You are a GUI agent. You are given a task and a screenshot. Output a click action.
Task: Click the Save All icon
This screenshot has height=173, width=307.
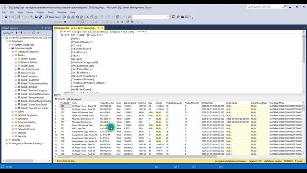[40, 17]
